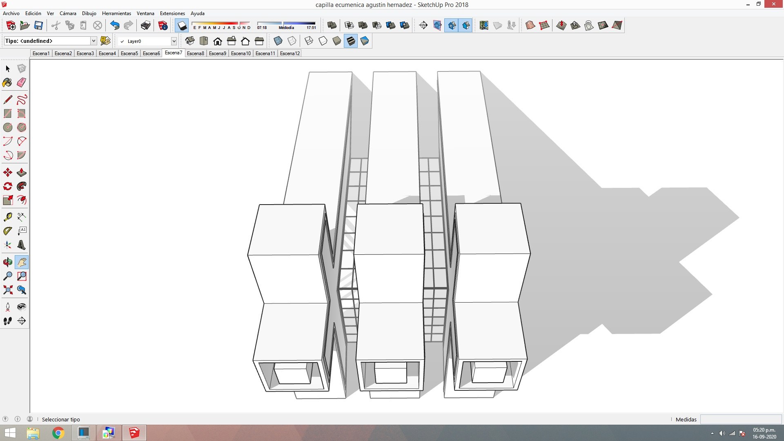Screen dimensions: 784x441
Task: Switch to Front standard view
Action: click(x=218, y=41)
